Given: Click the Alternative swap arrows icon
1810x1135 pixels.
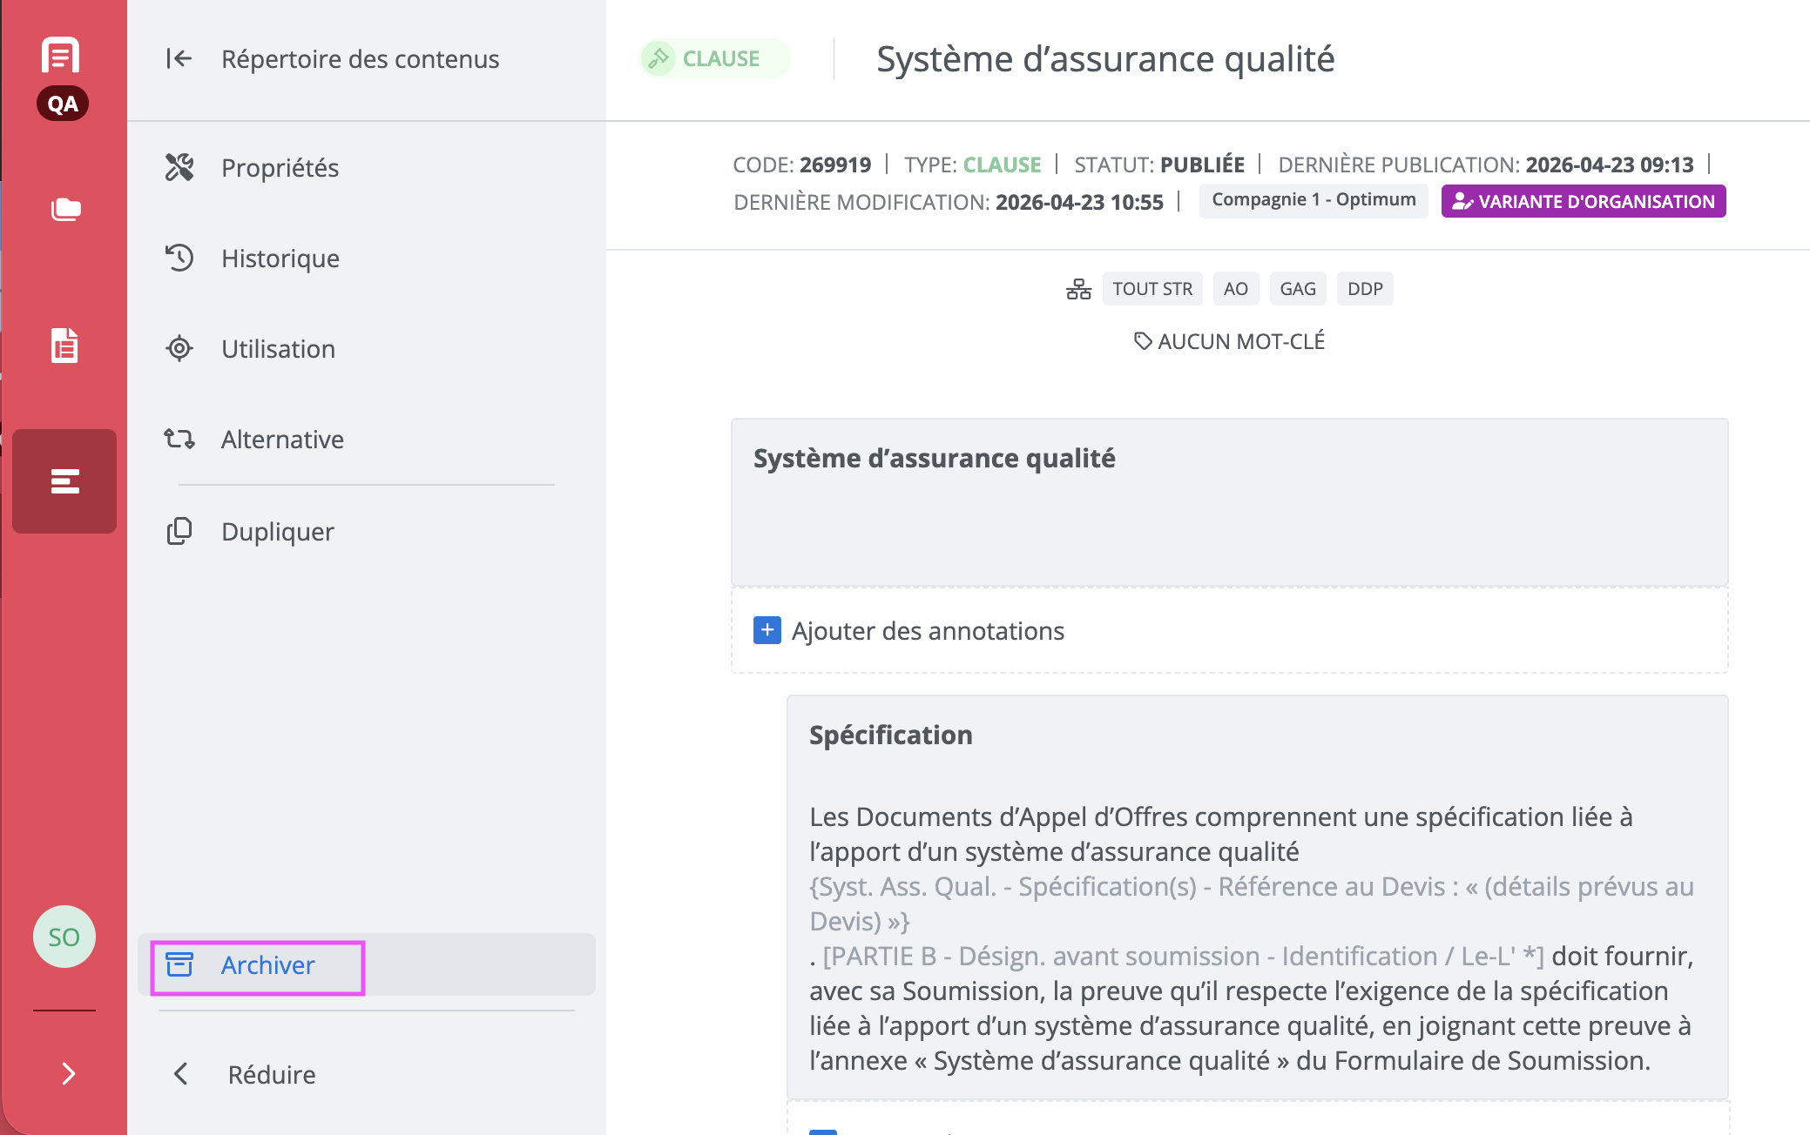Looking at the screenshot, I should (x=179, y=439).
